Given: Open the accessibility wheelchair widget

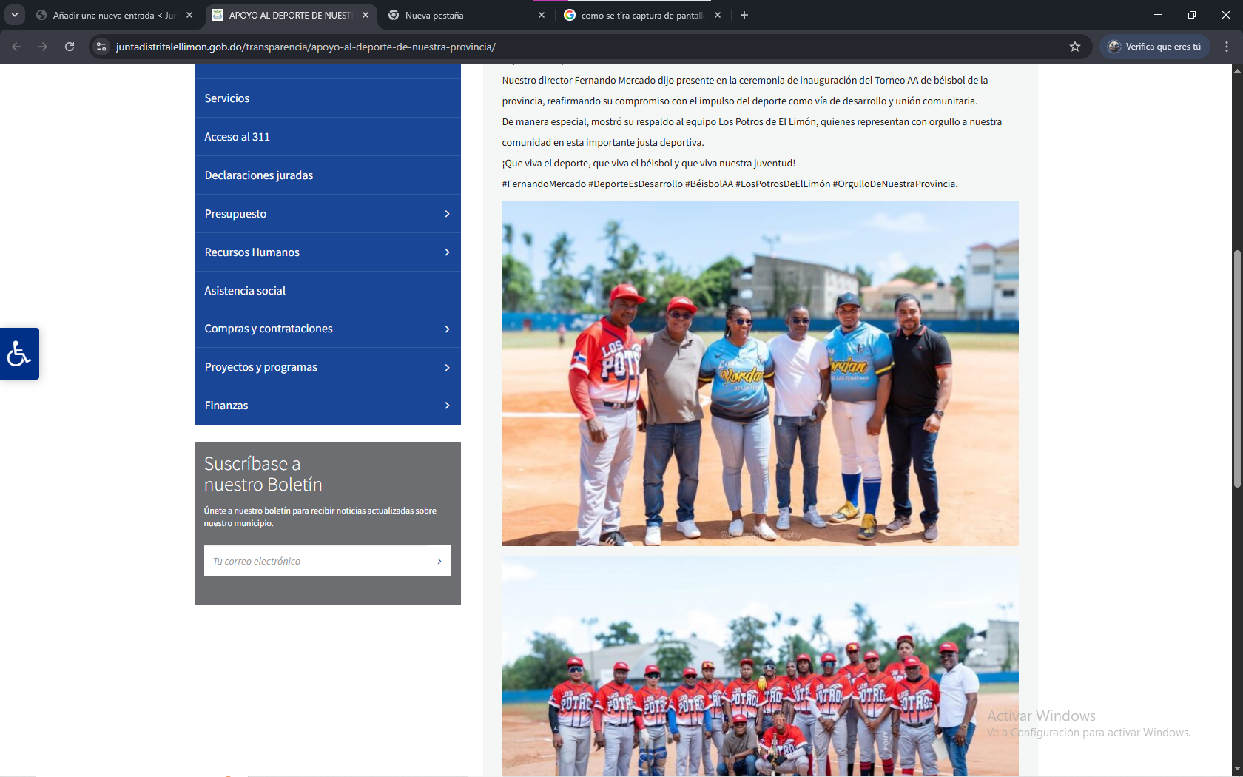Looking at the screenshot, I should click(19, 354).
